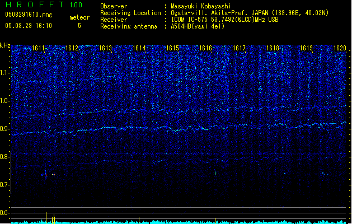Screen dimensions: 352x224
Task: Click the 1614 time marker
Action: (139, 49)
